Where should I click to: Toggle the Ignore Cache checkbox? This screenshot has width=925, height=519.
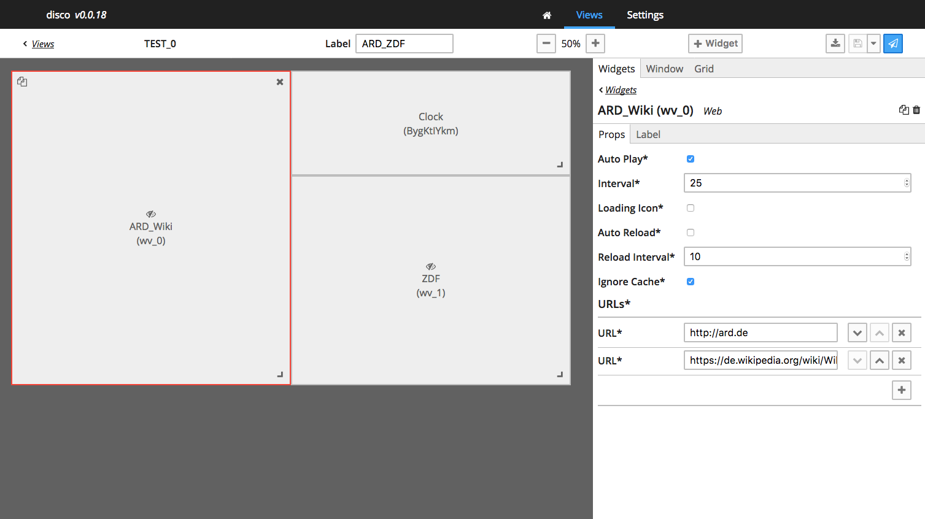(x=691, y=282)
